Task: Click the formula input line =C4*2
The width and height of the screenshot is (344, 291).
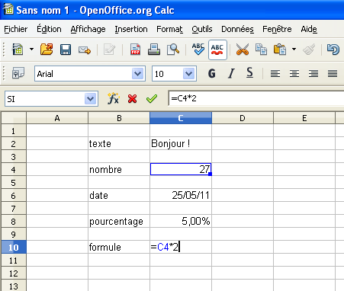Action: pyautogui.click(x=256, y=98)
